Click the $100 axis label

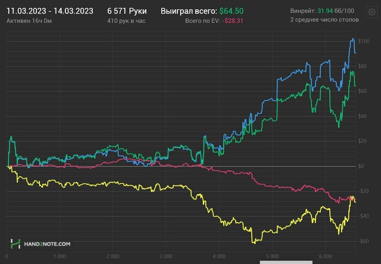(364, 41)
